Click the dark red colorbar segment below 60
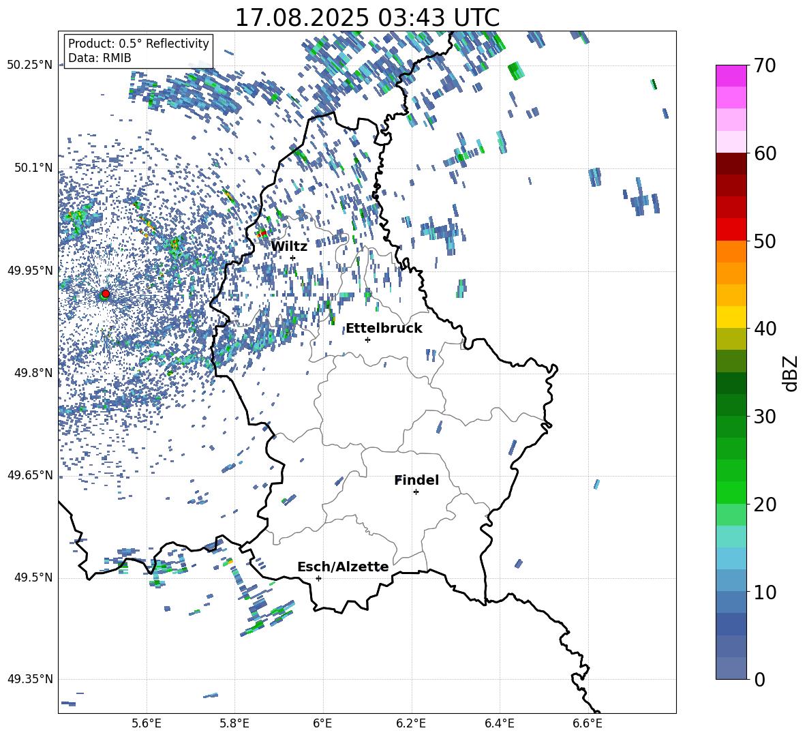Screen dimensions: 807x737 [731, 164]
